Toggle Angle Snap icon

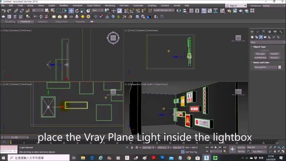coord(132,11)
